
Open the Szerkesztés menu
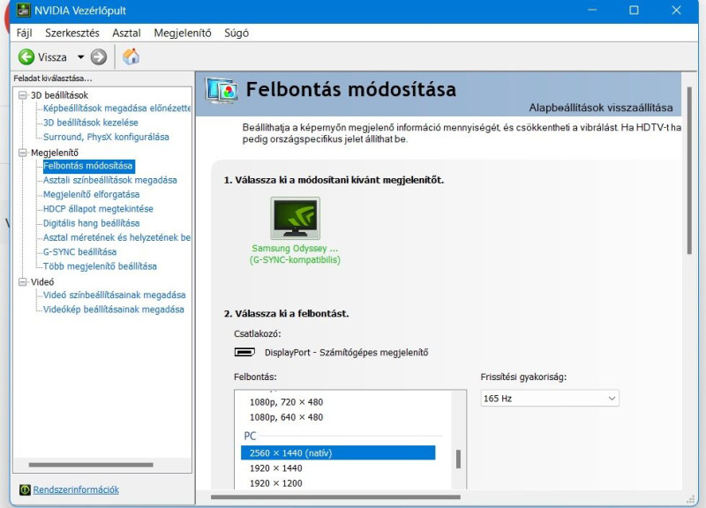tap(72, 33)
